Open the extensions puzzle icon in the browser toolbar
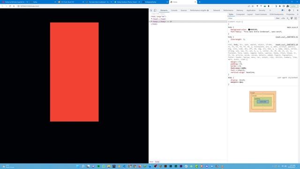This screenshot has width=300, height=169. coord(280,6)
